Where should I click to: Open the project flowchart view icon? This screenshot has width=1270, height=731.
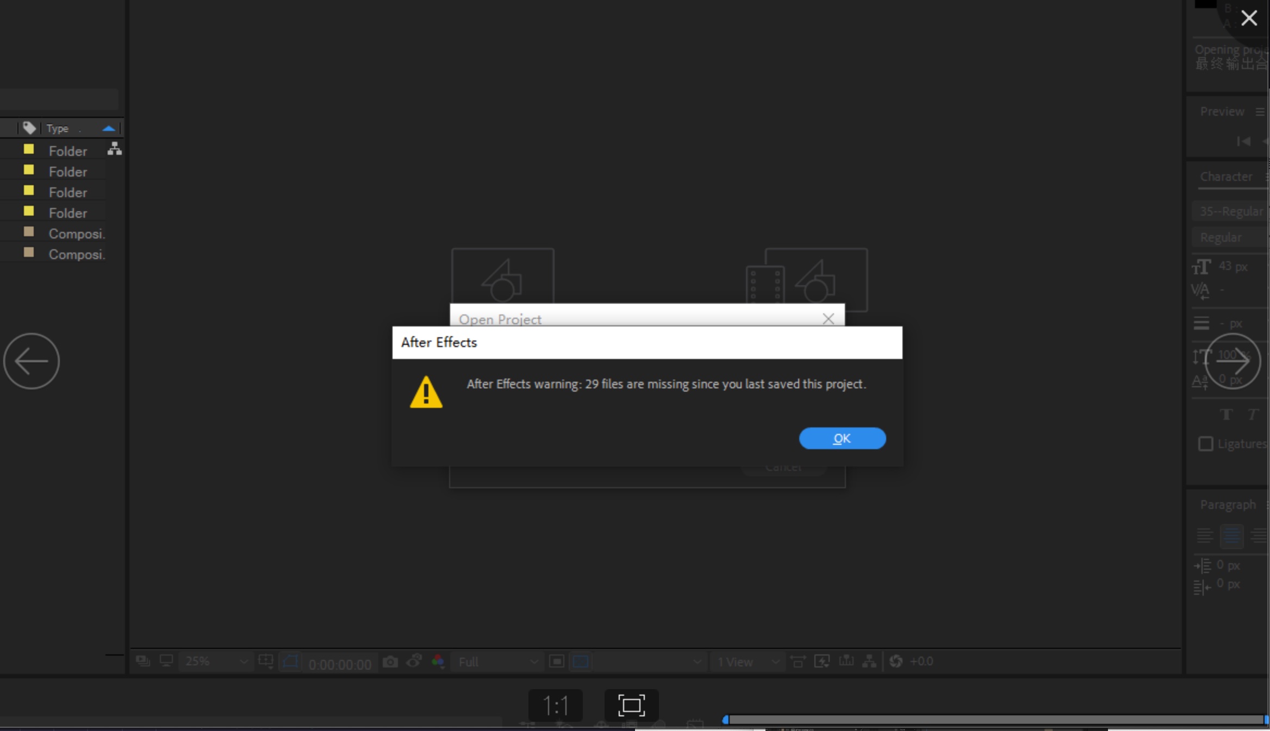pos(114,149)
